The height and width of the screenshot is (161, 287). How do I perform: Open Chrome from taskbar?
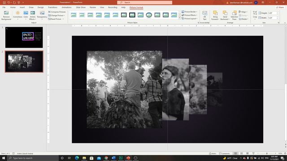click(106, 158)
